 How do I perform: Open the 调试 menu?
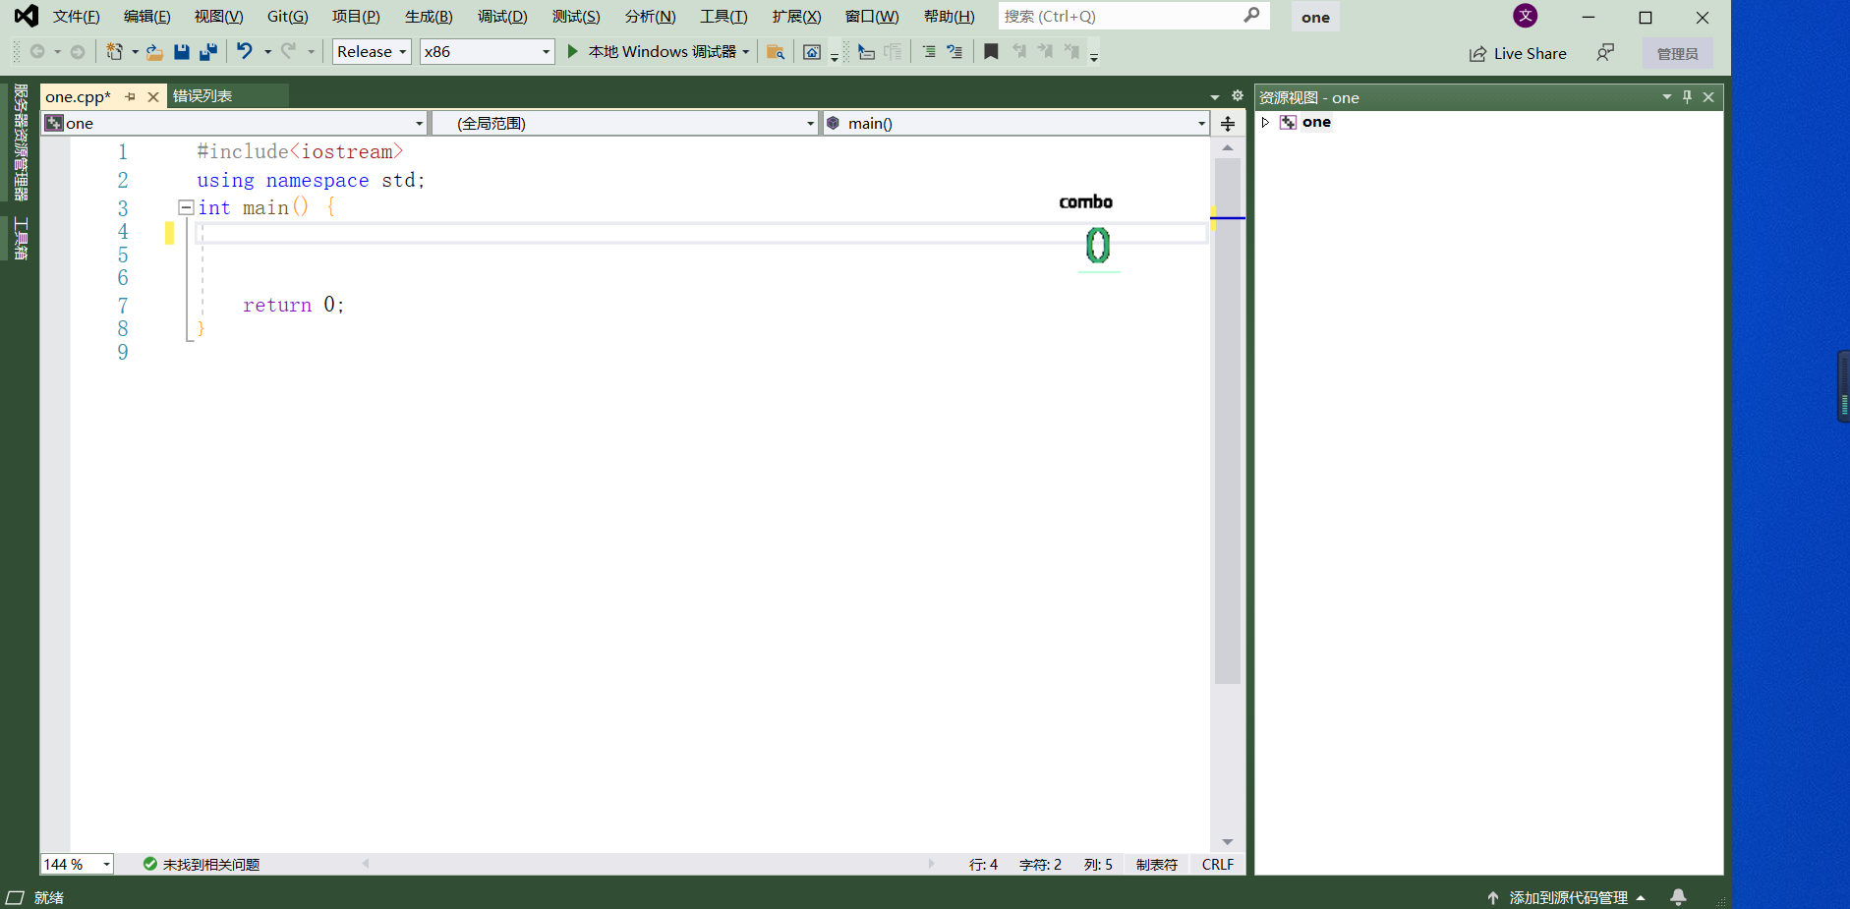point(502,16)
